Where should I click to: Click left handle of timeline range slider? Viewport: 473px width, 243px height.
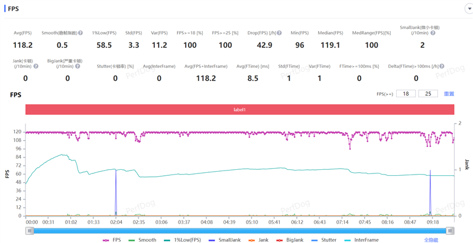click(30, 231)
